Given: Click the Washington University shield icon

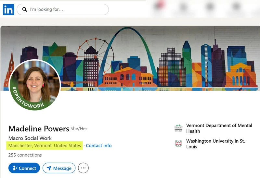Looking at the screenshot, I should coord(178,144).
